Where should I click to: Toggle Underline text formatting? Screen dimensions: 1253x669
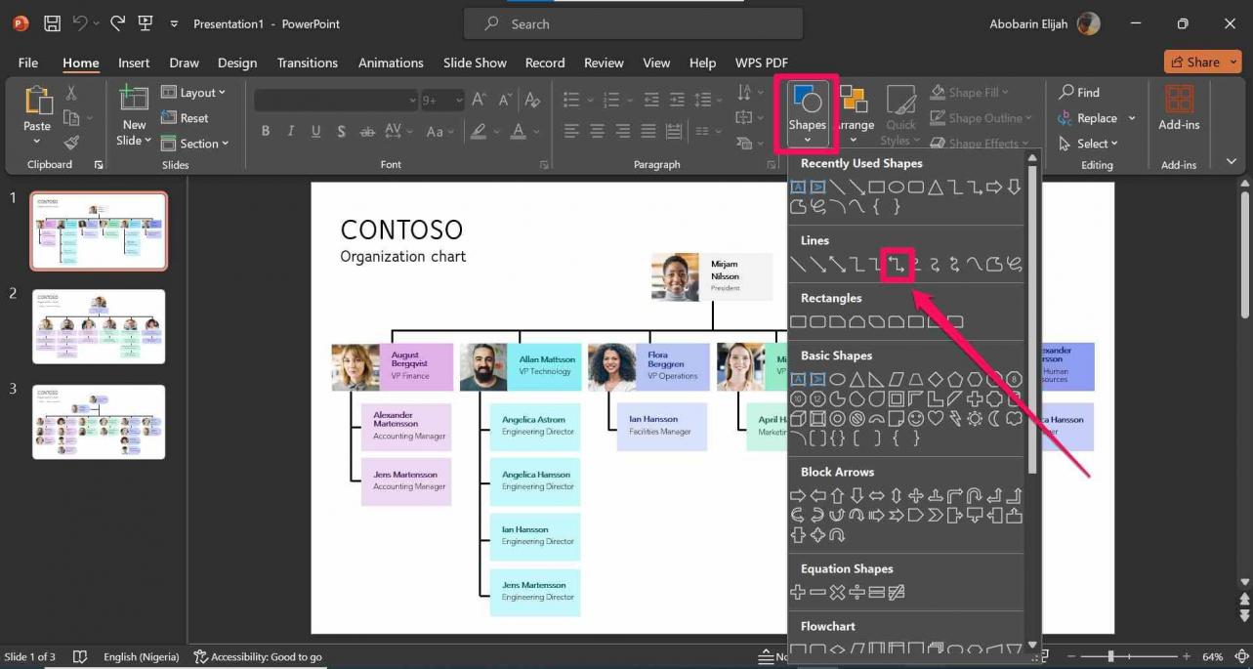point(315,131)
